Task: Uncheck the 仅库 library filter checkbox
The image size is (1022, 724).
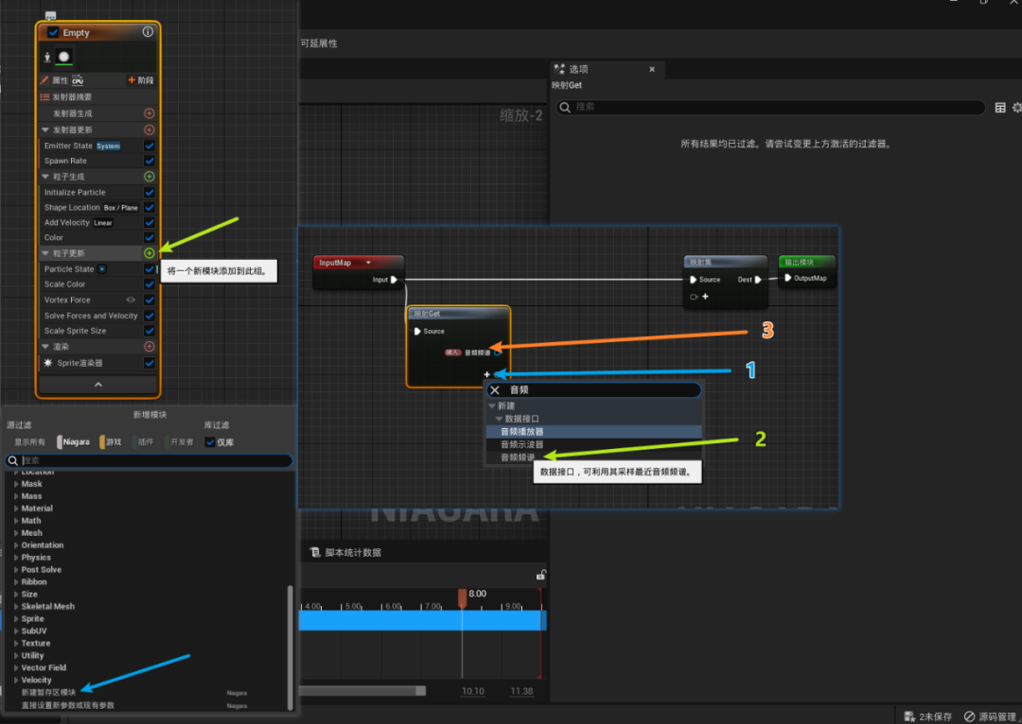Action: pyautogui.click(x=210, y=442)
